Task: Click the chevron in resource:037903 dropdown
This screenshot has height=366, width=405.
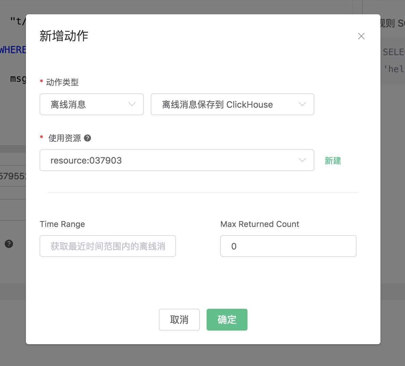Action: (x=302, y=160)
